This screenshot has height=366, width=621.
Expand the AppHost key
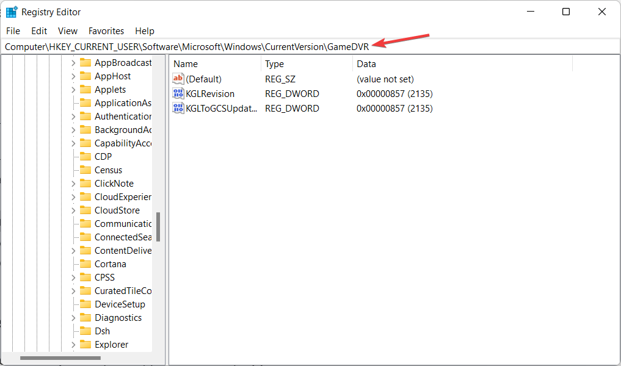point(73,76)
